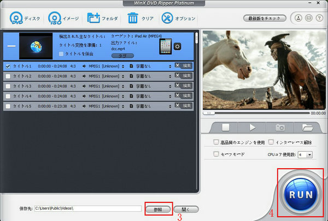Click the iPad target device icon
This screenshot has height=221, width=328.
pyautogui.click(x=166, y=46)
